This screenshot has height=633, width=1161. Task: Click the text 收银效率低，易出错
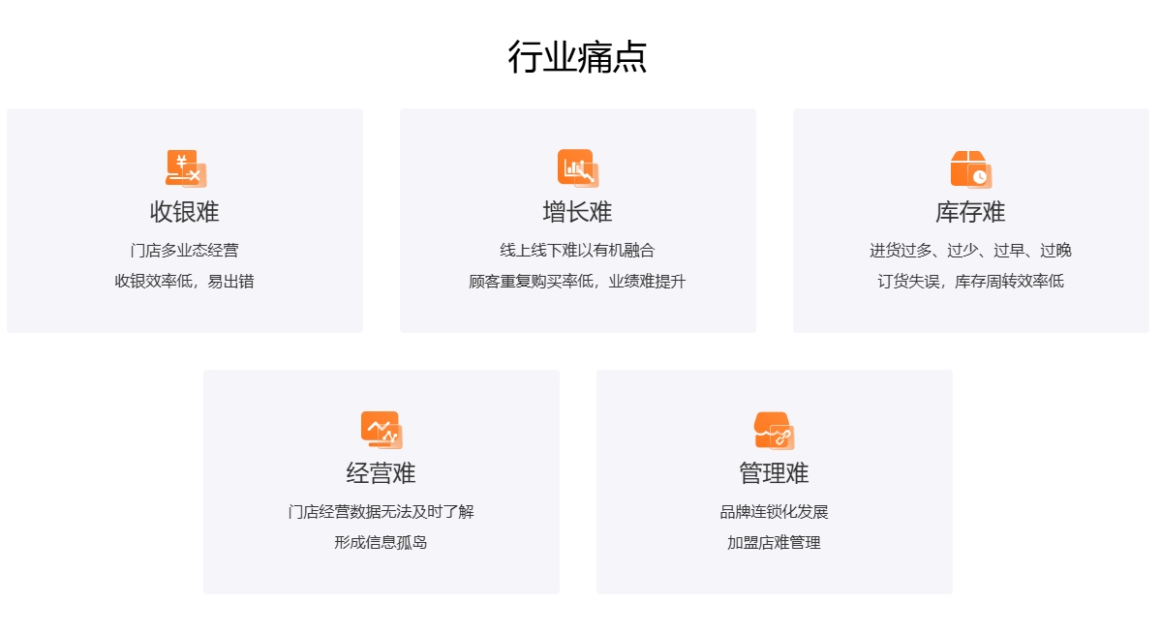(x=185, y=282)
